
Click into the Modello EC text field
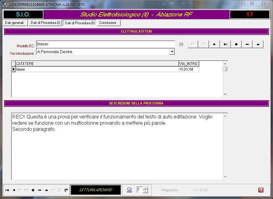[105, 44]
